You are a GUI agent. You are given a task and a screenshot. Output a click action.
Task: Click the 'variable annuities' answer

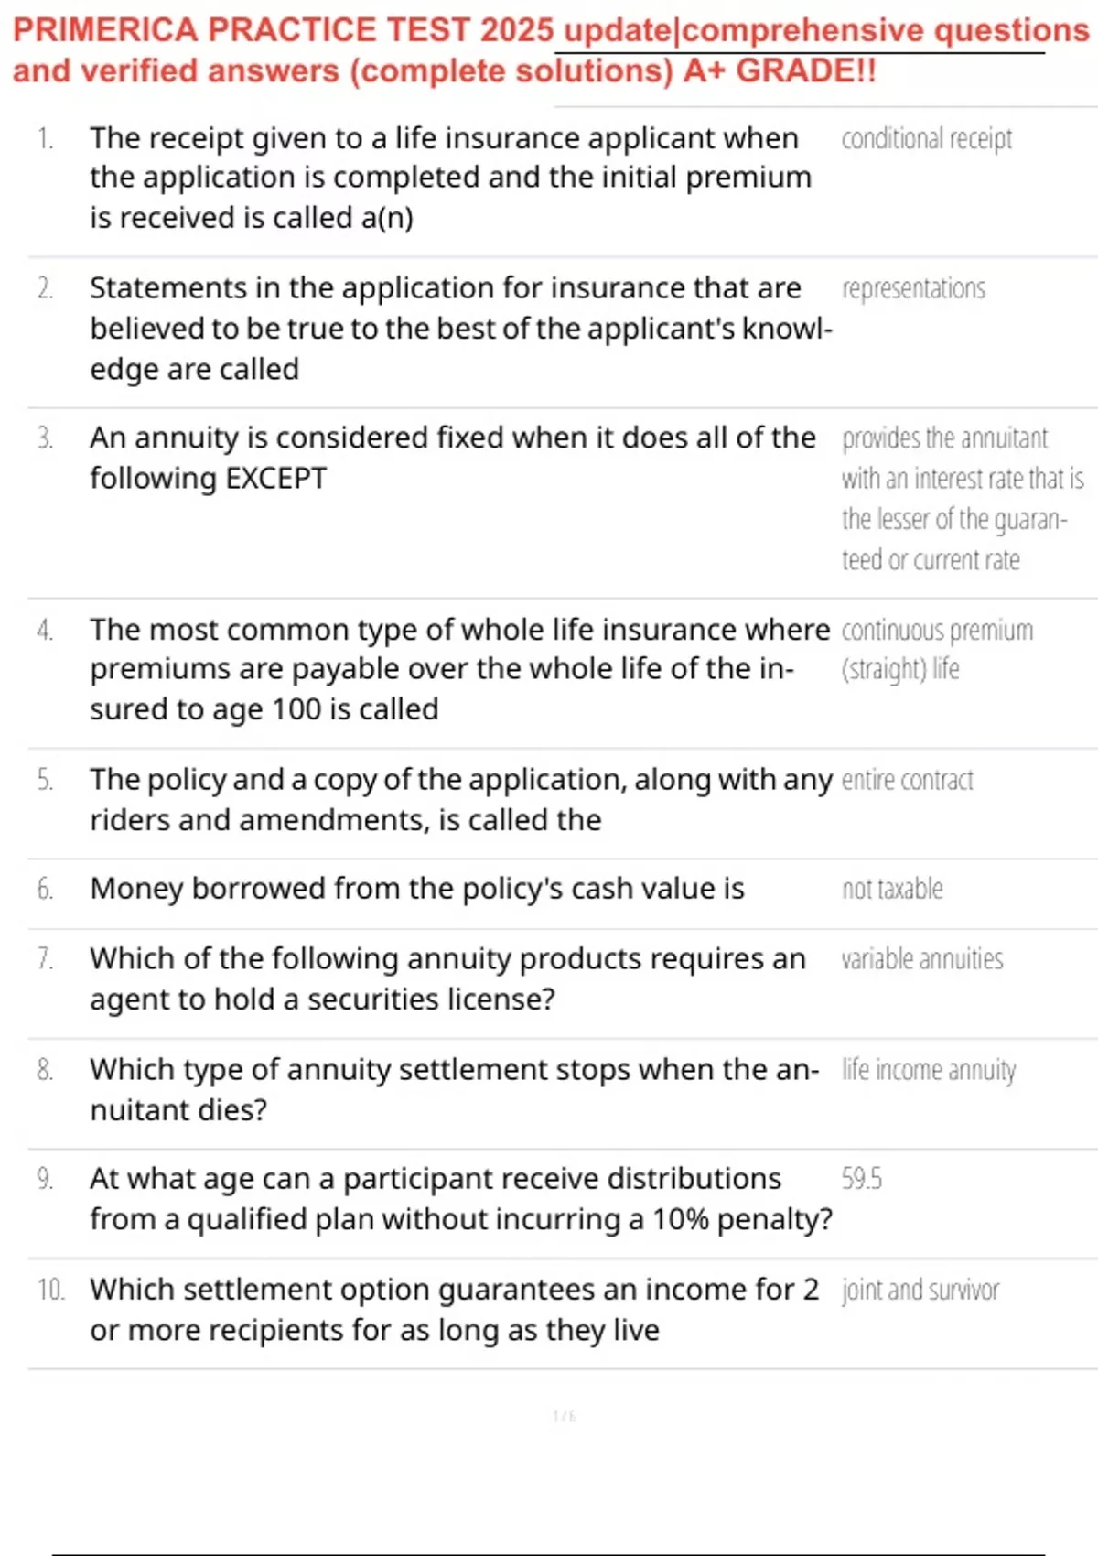pos(922,959)
